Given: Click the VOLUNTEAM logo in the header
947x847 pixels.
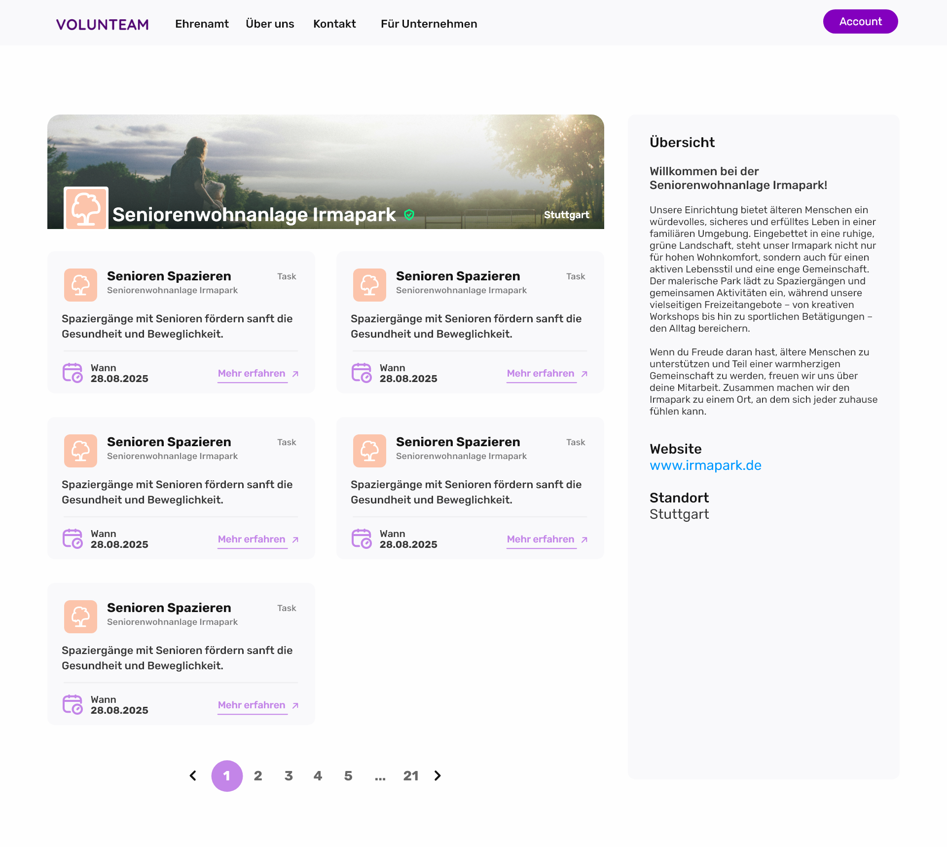Looking at the screenshot, I should (x=103, y=24).
